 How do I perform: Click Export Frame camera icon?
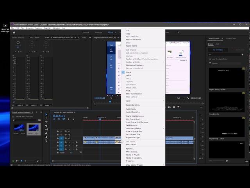pyautogui.click(x=174, y=107)
